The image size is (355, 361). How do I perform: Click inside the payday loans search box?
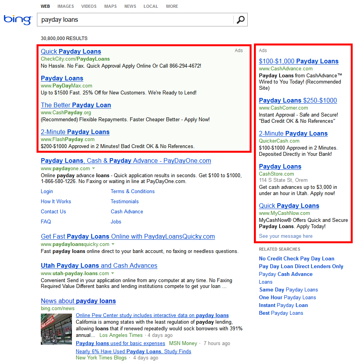[134, 20]
